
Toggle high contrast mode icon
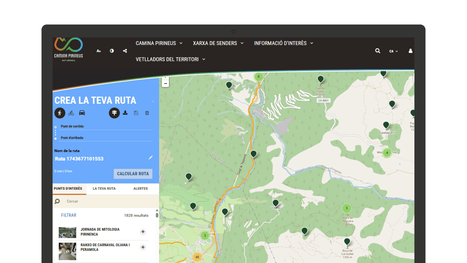click(x=112, y=51)
